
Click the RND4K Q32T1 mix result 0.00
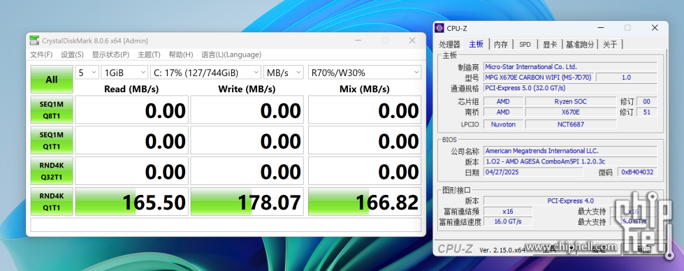pyautogui.click(x=365, y=171)
